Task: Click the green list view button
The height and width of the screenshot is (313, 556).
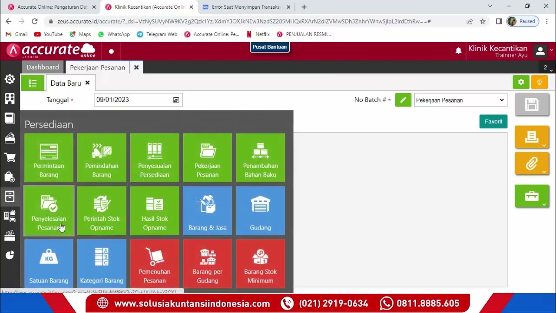Action: [33, 83]
